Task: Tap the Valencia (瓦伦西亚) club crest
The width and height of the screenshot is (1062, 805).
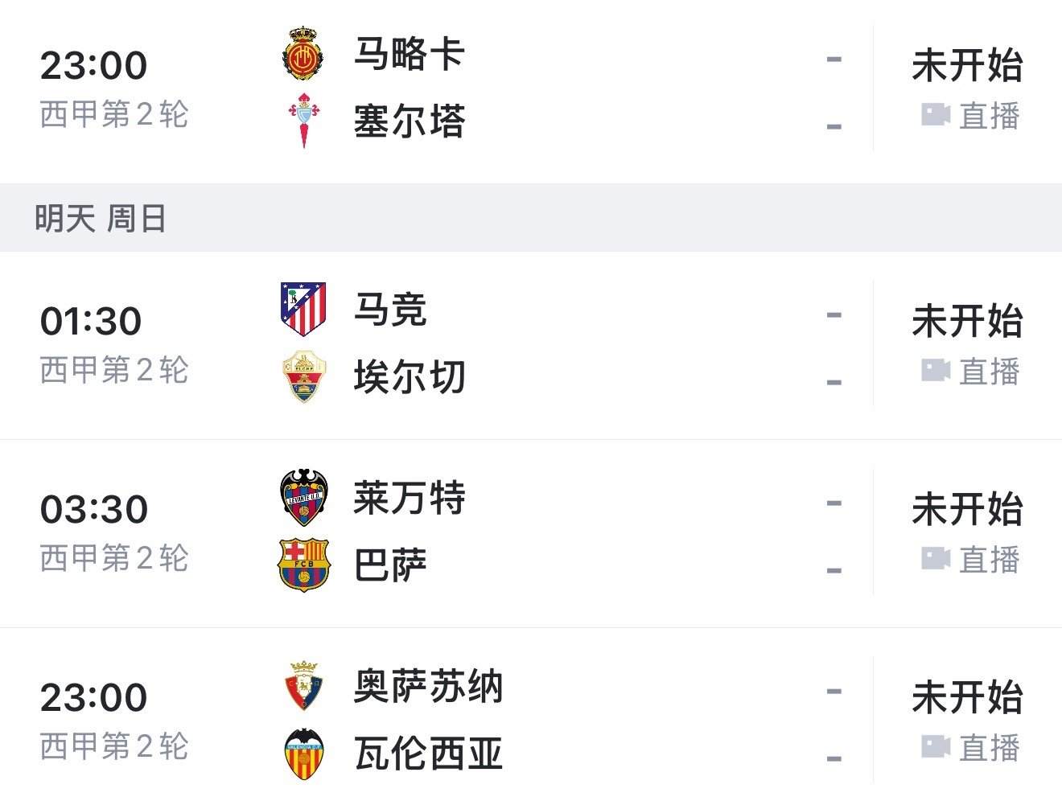Action: click(x=304, y=754)
